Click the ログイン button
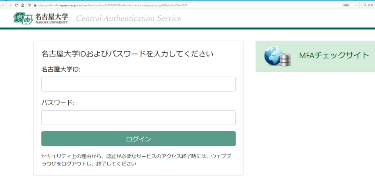This screenshot has width=375, height=180. point(139,139)
